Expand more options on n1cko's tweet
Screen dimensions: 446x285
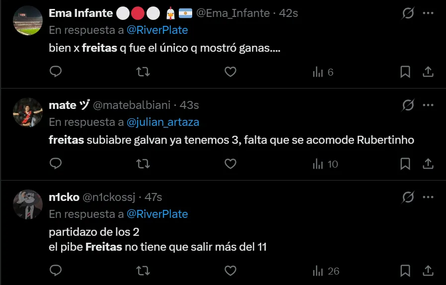tap(428, 197)
